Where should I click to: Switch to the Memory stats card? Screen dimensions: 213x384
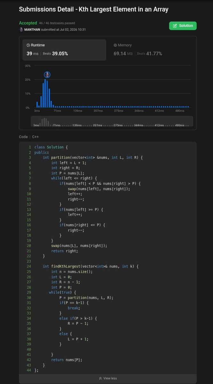[x=152, y=50]
